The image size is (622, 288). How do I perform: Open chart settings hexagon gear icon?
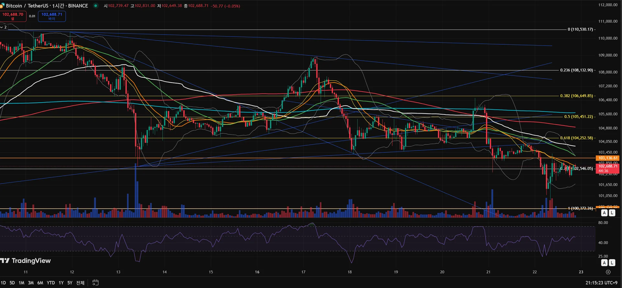tap(608, 272)
